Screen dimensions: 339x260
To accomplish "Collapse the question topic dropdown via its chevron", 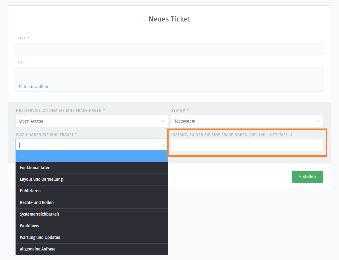I will pos(163,145).
